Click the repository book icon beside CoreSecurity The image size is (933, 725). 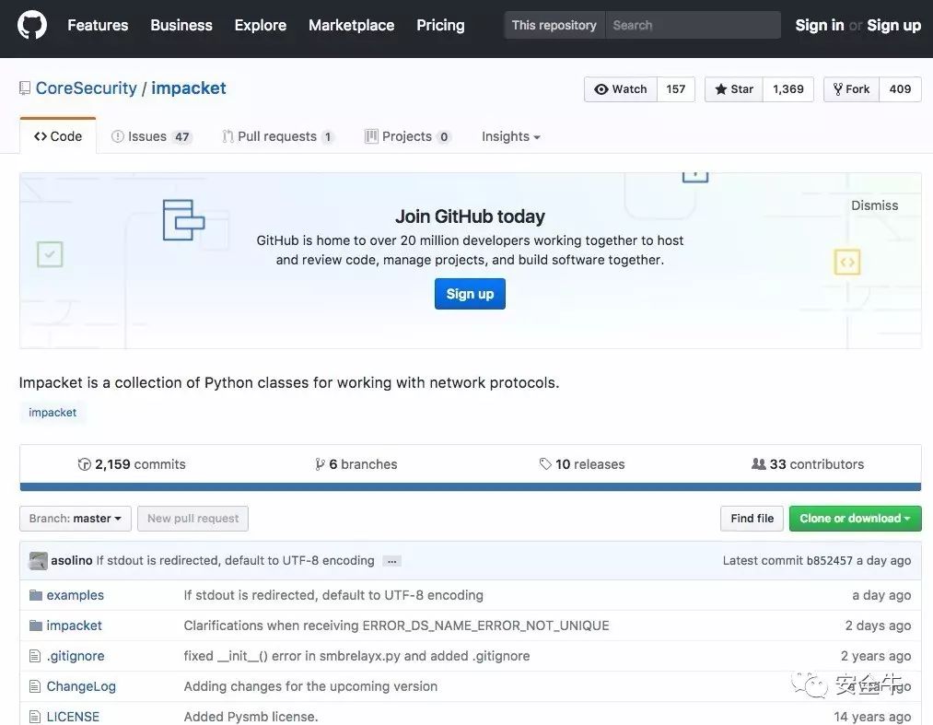click(24, 88)
